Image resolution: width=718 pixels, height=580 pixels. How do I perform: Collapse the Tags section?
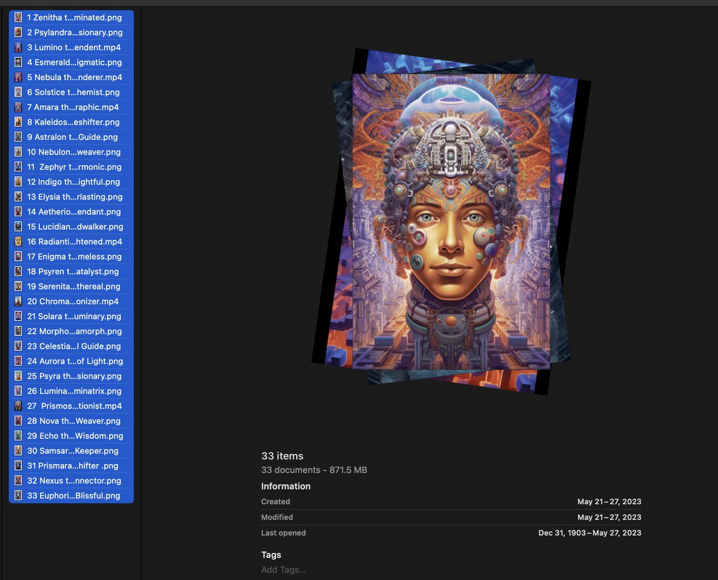[x=271, y=555]
